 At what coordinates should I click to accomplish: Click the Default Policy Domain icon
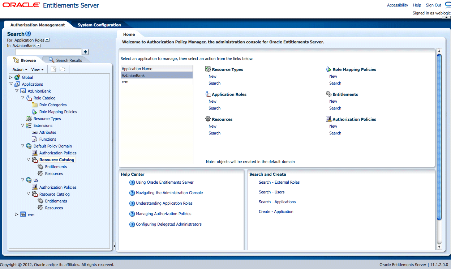(x=29, y=146)
